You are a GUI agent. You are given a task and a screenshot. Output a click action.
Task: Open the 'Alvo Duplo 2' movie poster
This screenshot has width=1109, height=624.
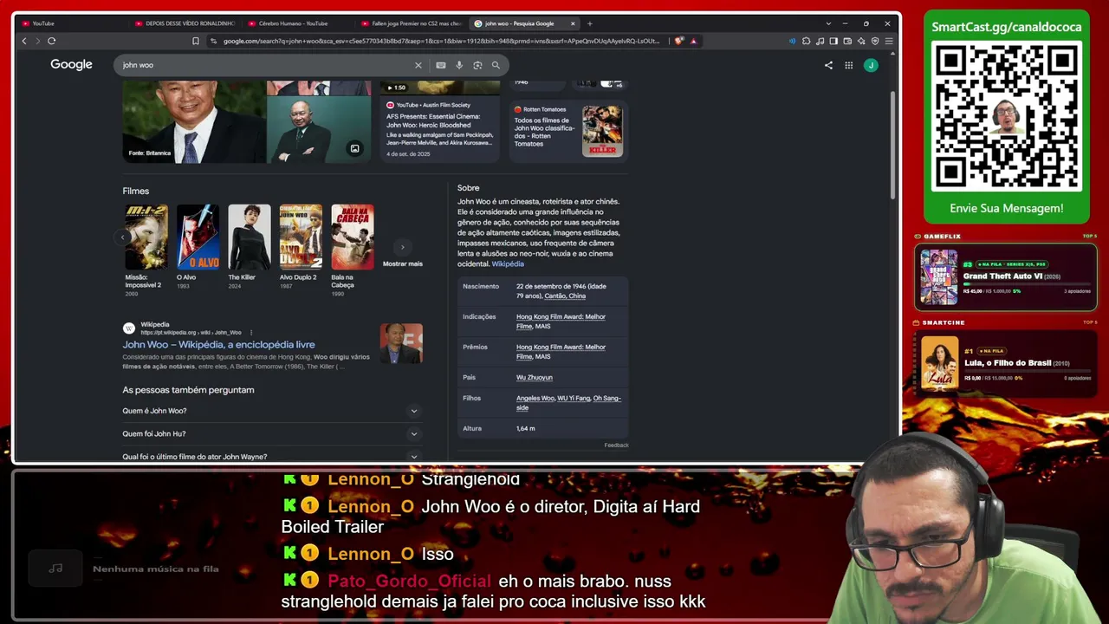point(301,237)
